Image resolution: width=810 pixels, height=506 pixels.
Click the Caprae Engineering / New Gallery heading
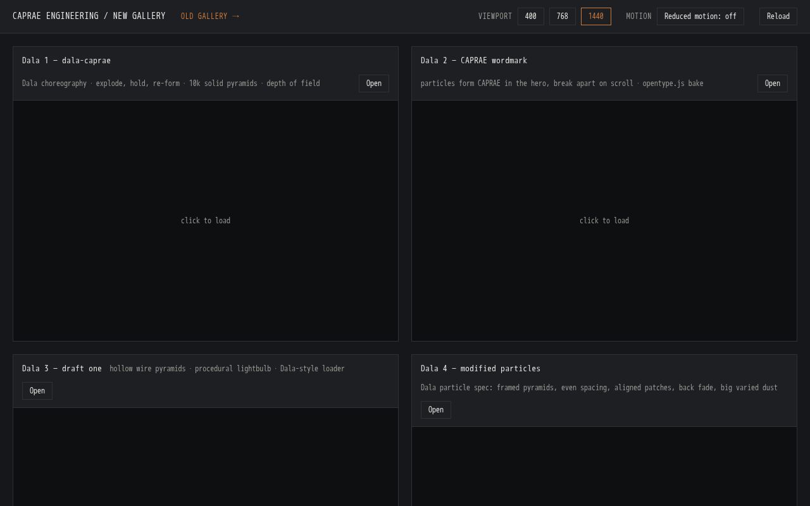click(89, 16)
